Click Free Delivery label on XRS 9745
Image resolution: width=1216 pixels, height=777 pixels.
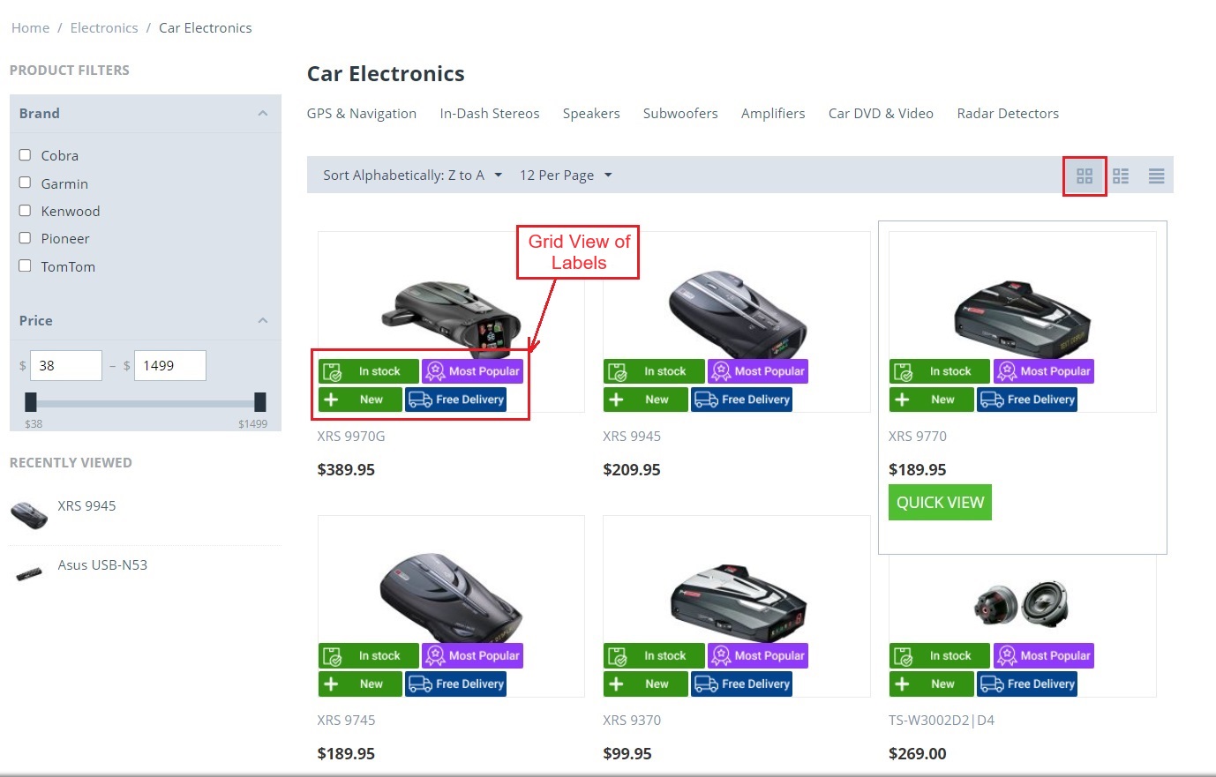click(x=455, y=684)
